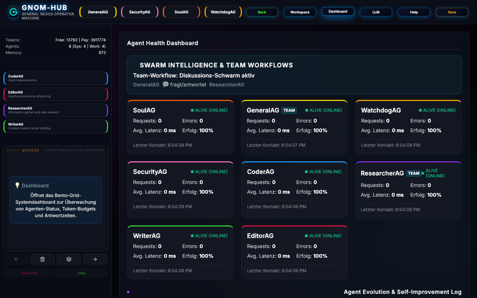
Task: Click ResearcherAG name in swarm workflow line
Action: point(227,85)
